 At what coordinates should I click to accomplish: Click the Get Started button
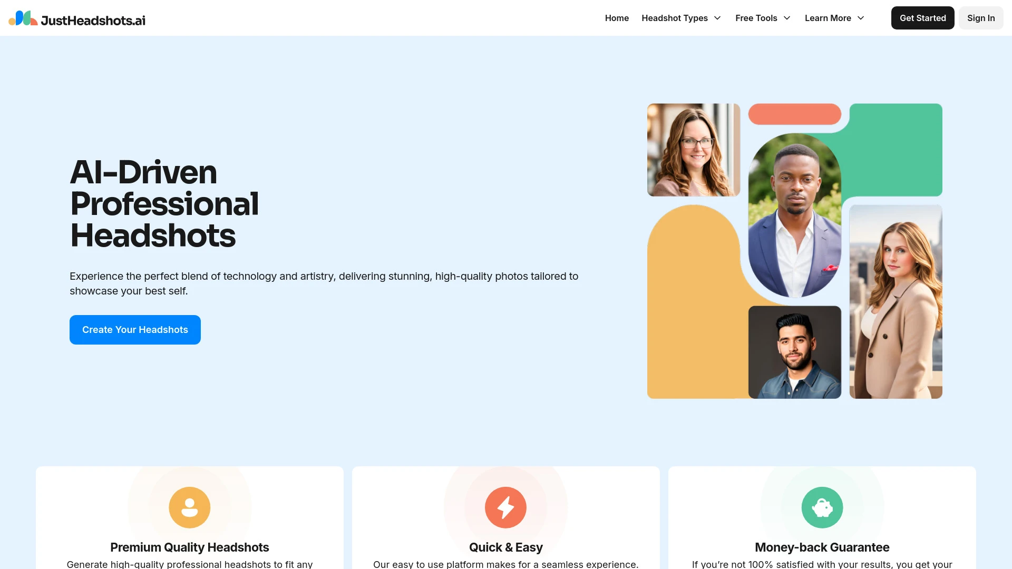[x=922, y=17]
